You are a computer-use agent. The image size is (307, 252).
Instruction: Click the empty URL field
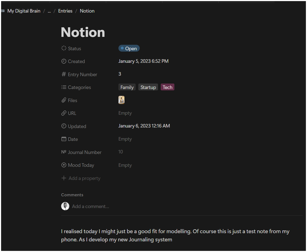(125, 113)
